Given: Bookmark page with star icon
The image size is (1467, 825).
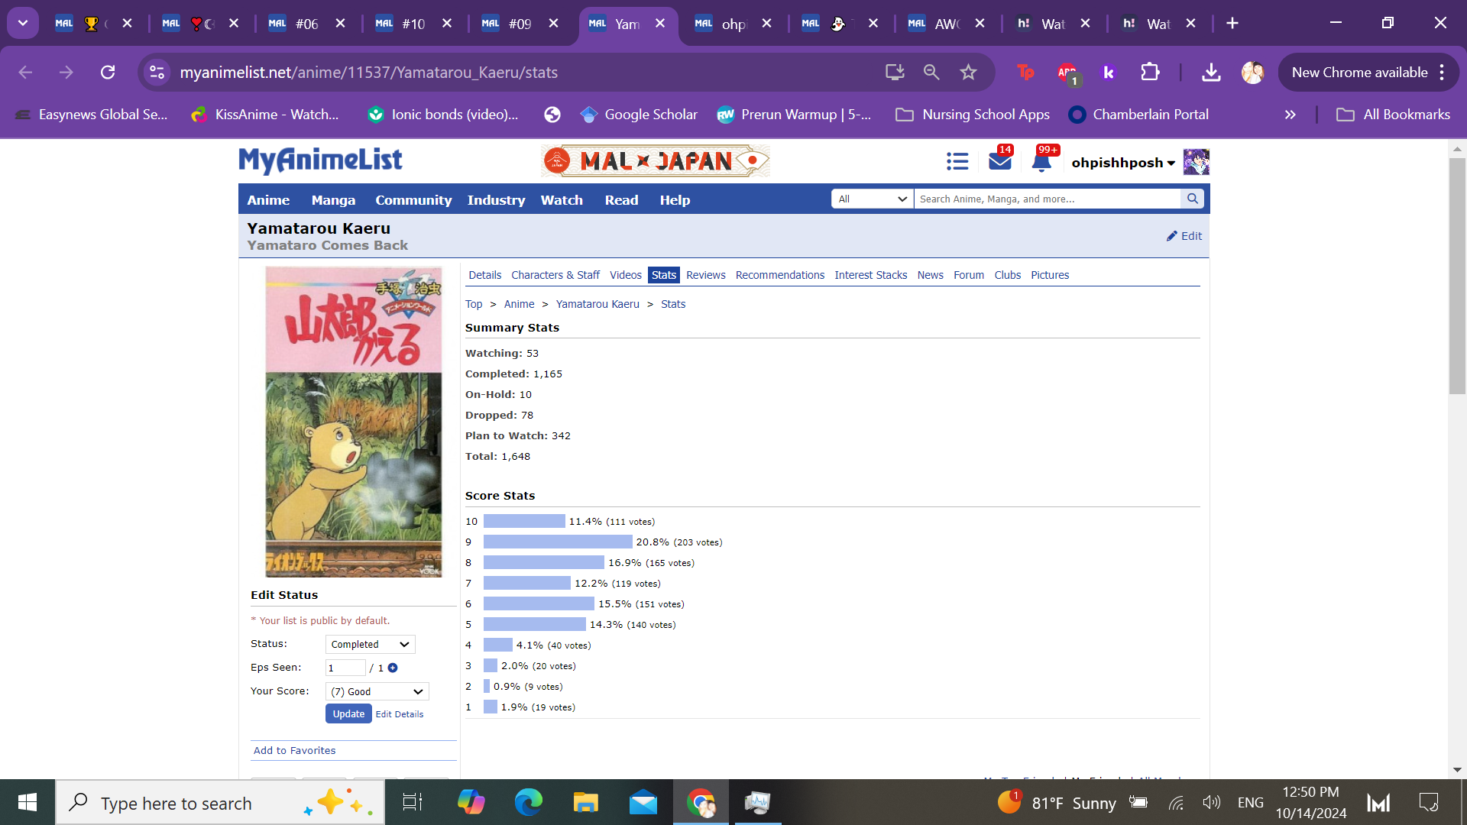Looking at the screenshot, I should 968,73.
